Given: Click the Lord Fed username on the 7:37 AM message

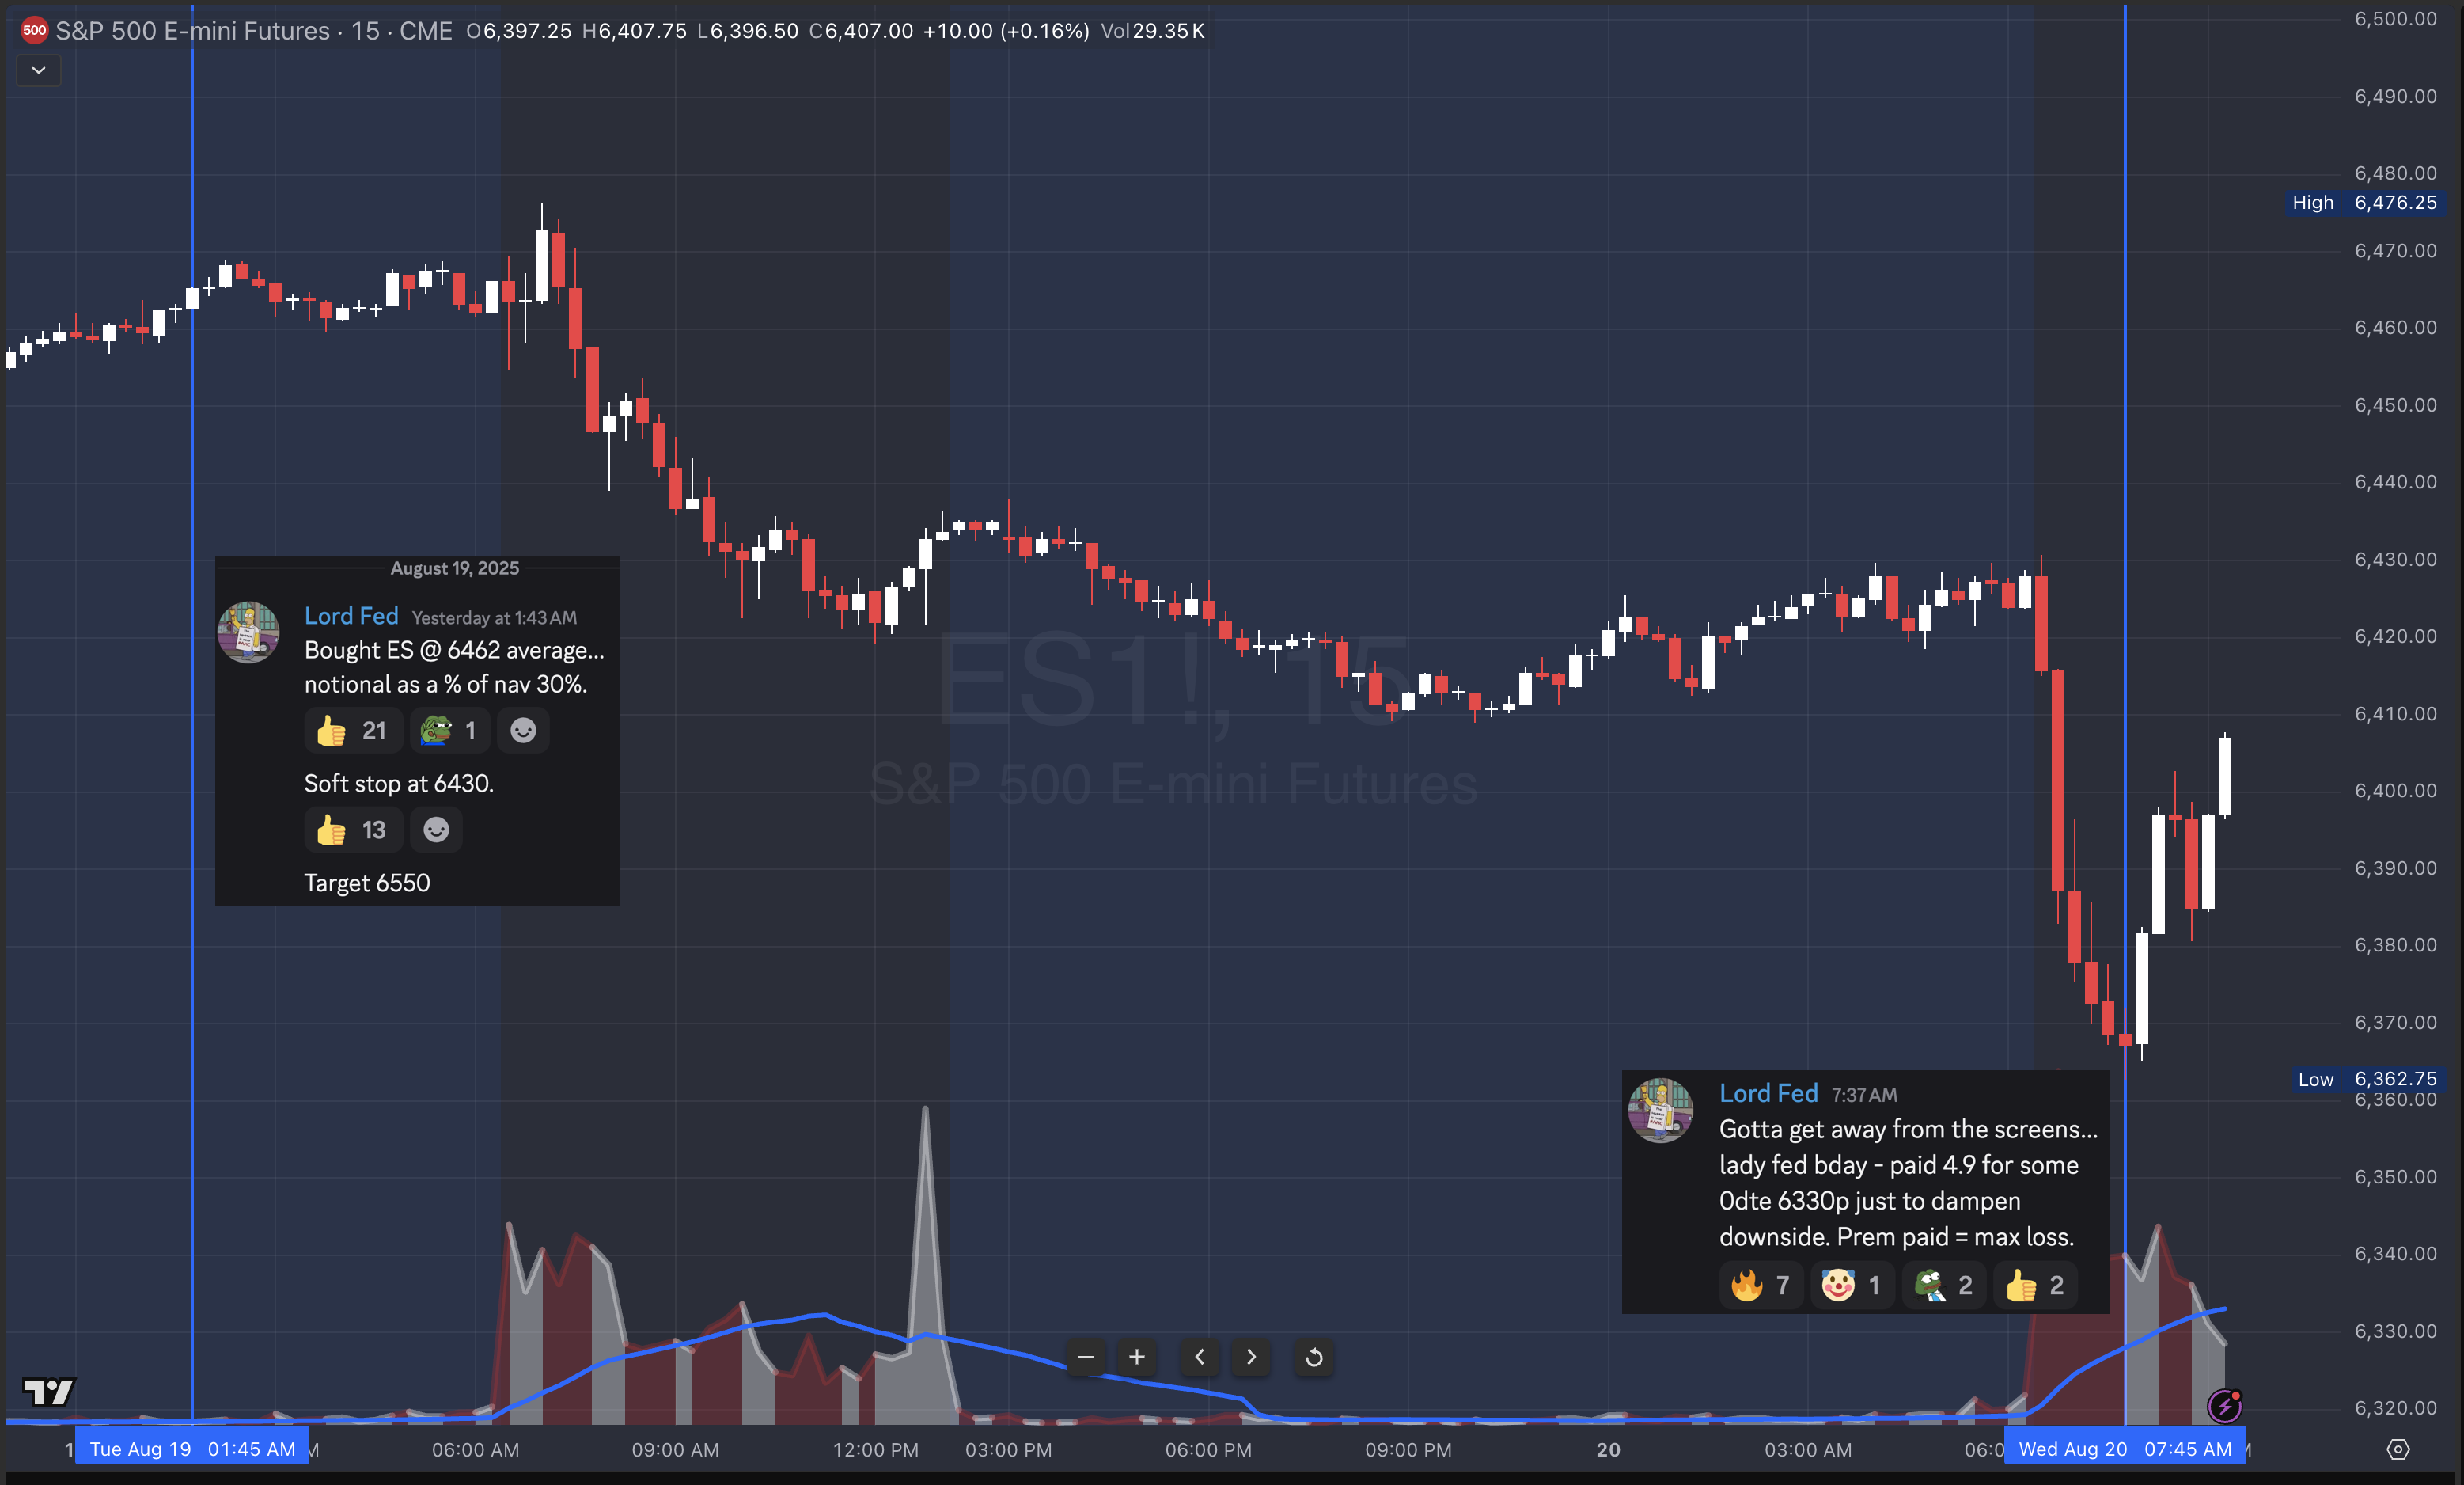Looking at the screenshot, I should 1768,1092.
